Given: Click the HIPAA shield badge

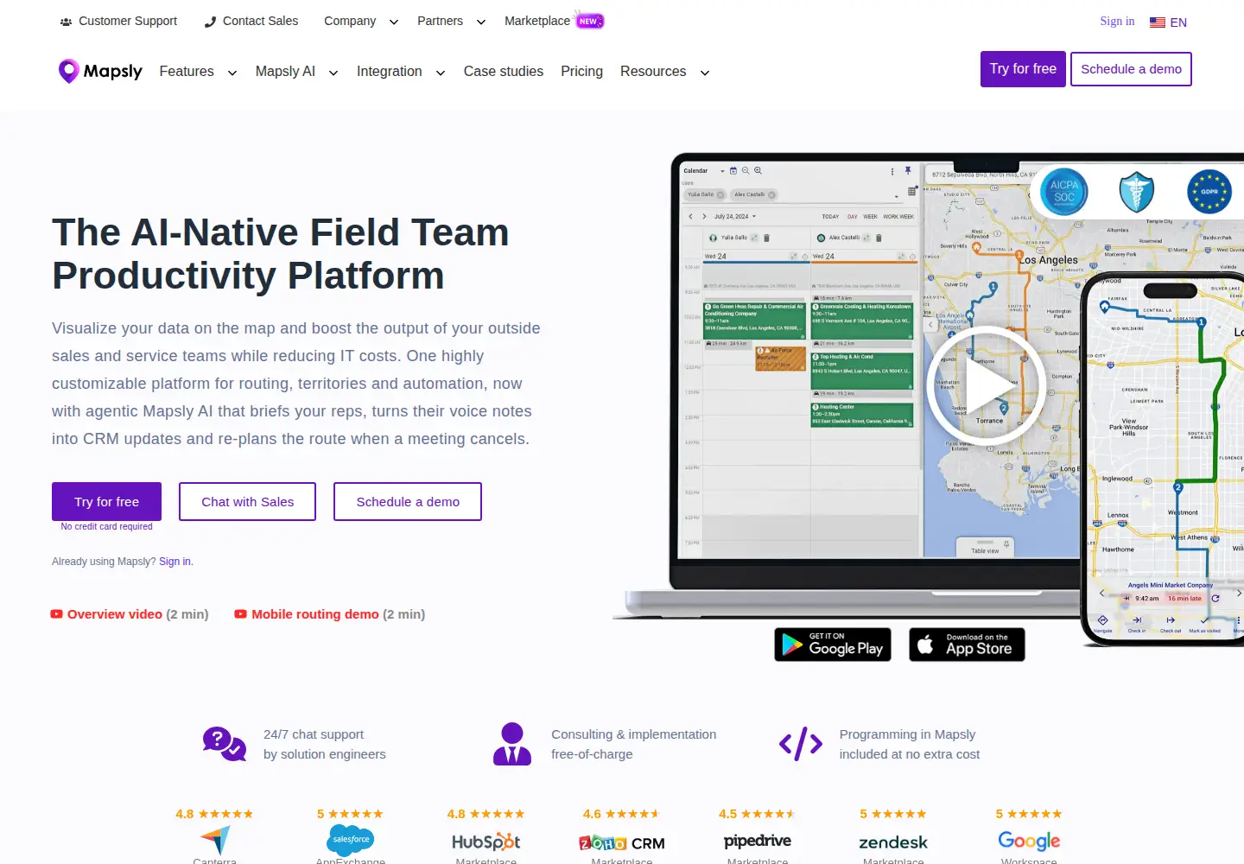Looking at the screenshot, I should (1137, 191).
